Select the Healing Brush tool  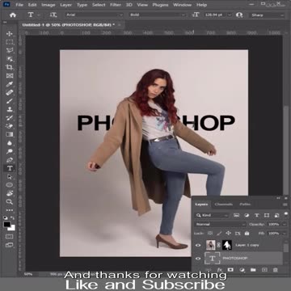click(x=10, y=92)
